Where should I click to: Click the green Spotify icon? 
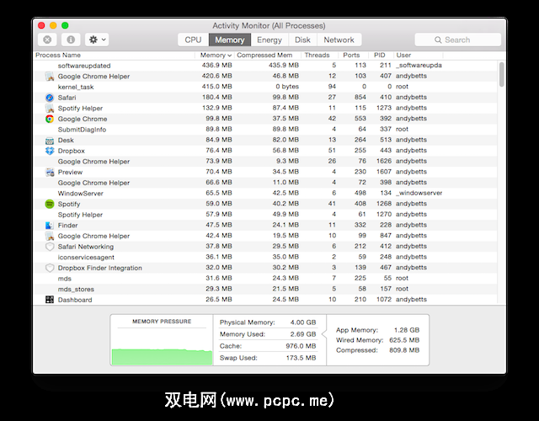(x=50, y=204)
